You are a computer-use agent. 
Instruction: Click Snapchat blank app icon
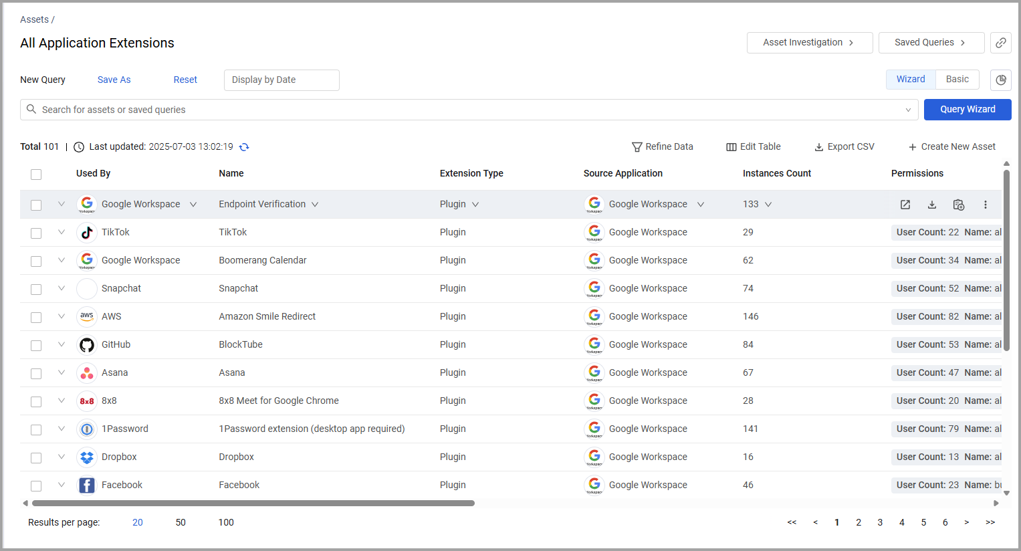click(x=87, y=289)
